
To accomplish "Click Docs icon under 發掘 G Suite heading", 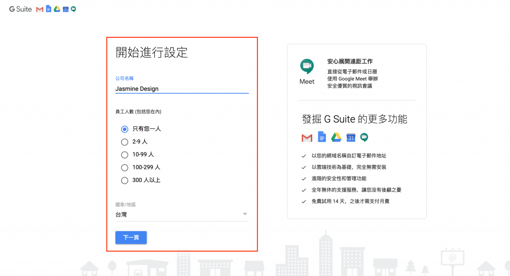I will pos(322,137).
